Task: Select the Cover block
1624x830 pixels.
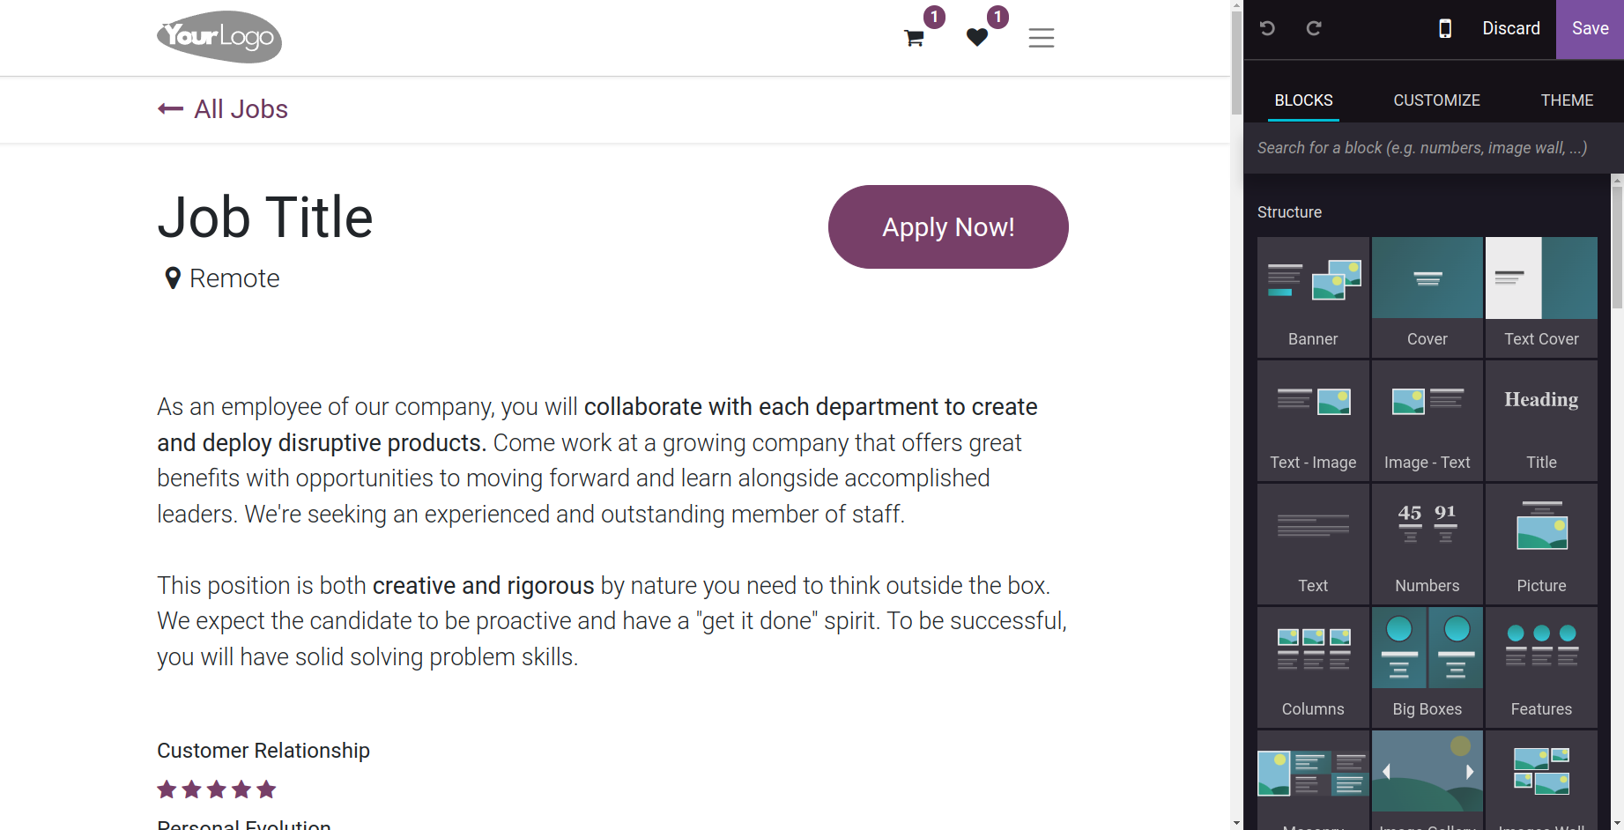Action: 1427,296
